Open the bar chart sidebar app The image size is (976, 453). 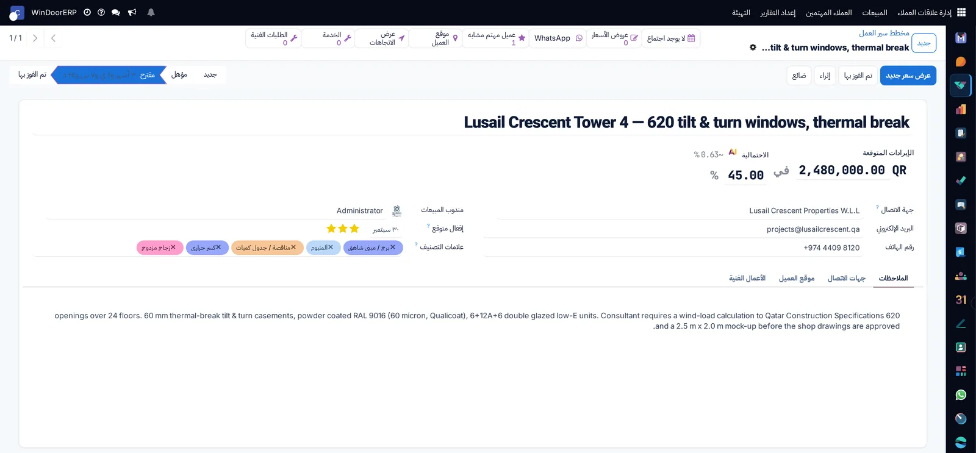pyautogui.click(x=961, y=109)
